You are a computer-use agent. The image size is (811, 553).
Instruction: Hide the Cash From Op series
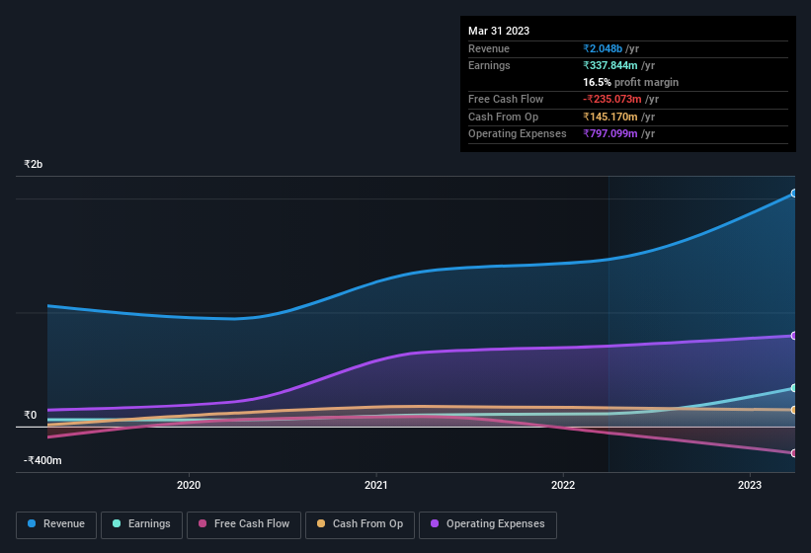(x=360, y=525)
